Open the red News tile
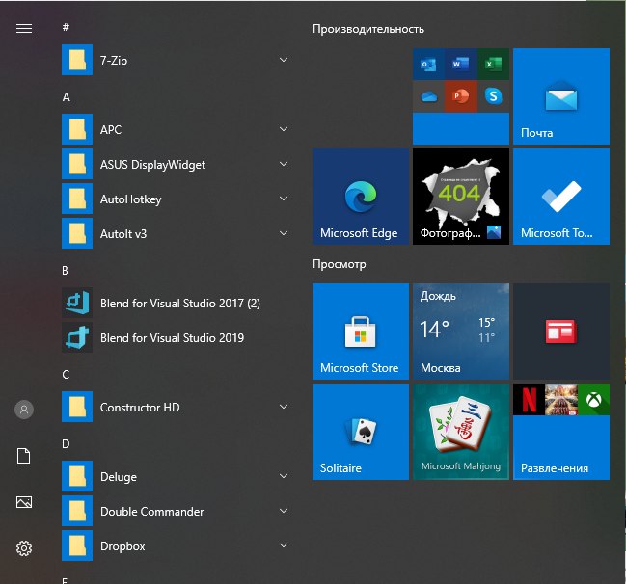The width and height of the screenshot is (626, 584). (561, 332)
